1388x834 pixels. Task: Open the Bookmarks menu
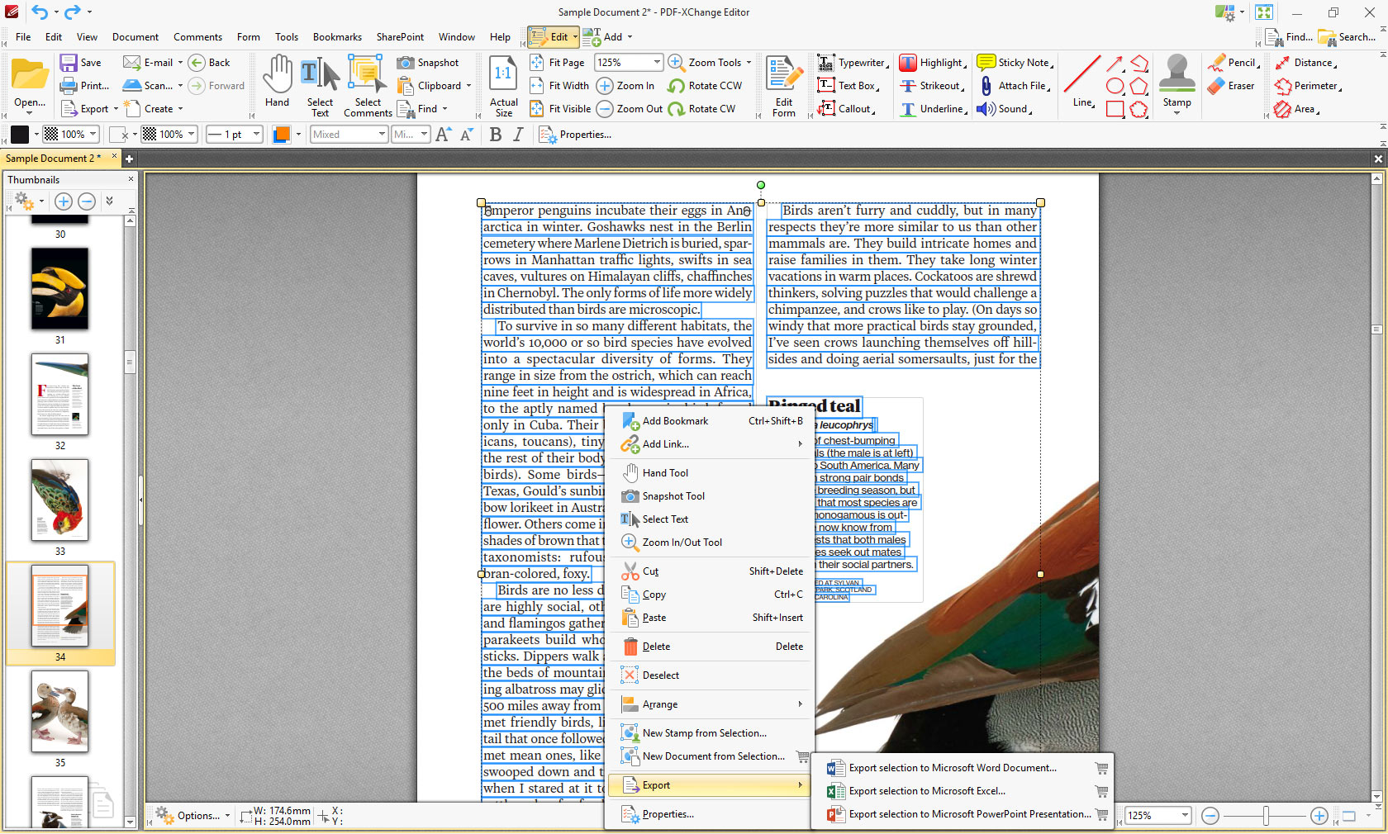pyautogui.click(x=337, y=37)
